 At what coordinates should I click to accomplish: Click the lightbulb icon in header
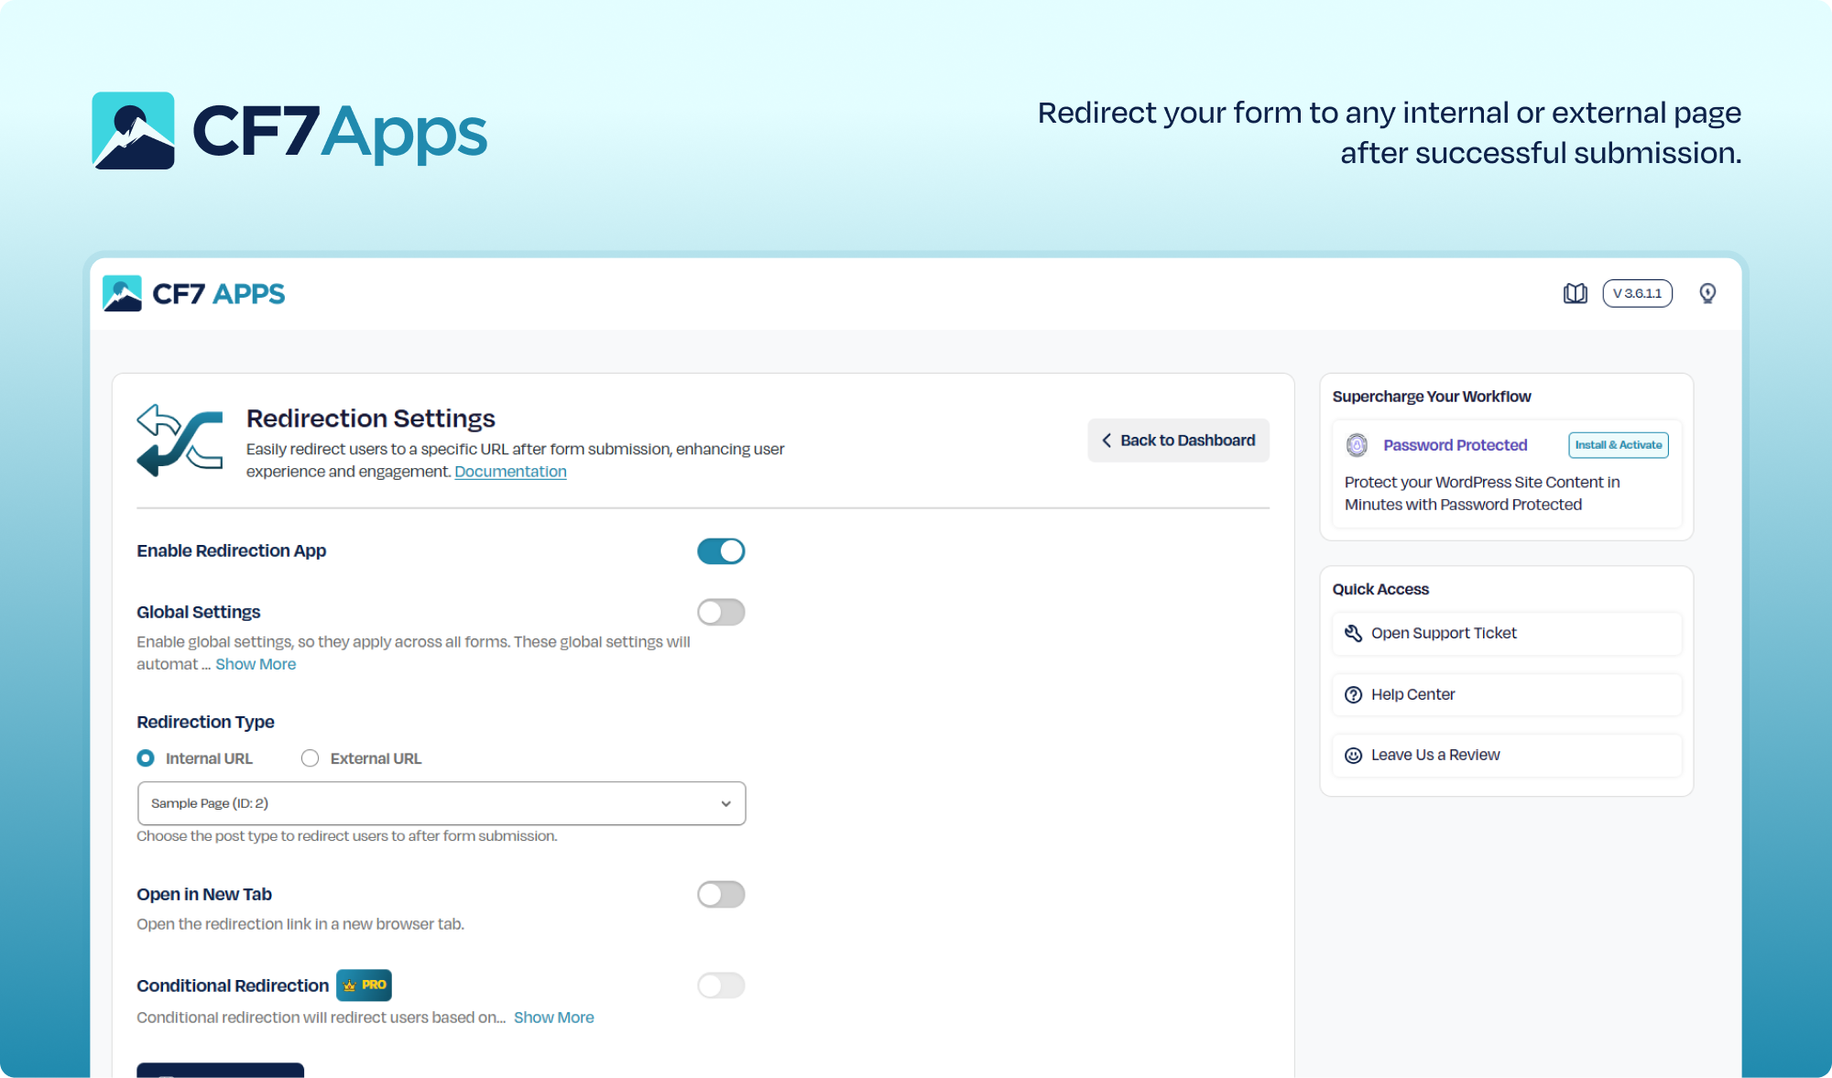point(1707,293)
